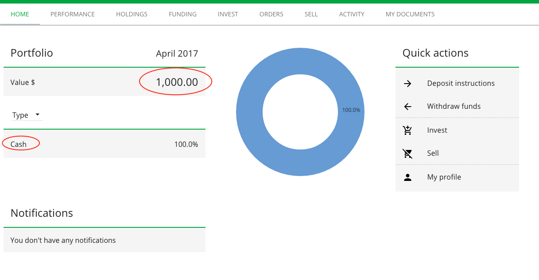Click the right arrow icon beside Deposit instructions
This screenshot has width=539, height=280.
[408, 84]
